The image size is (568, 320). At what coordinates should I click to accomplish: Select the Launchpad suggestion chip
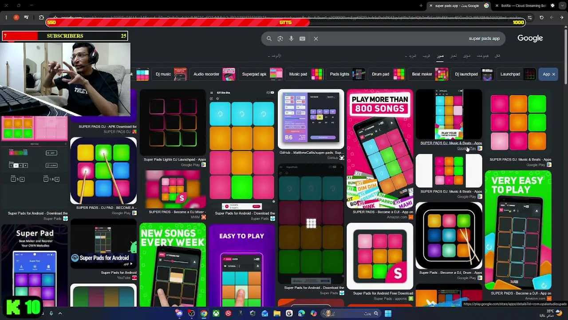[517, 74]
